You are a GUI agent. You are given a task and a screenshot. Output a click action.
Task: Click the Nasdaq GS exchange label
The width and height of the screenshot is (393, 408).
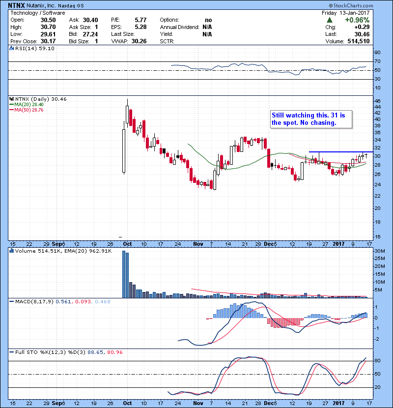click(x=71, y=5)
